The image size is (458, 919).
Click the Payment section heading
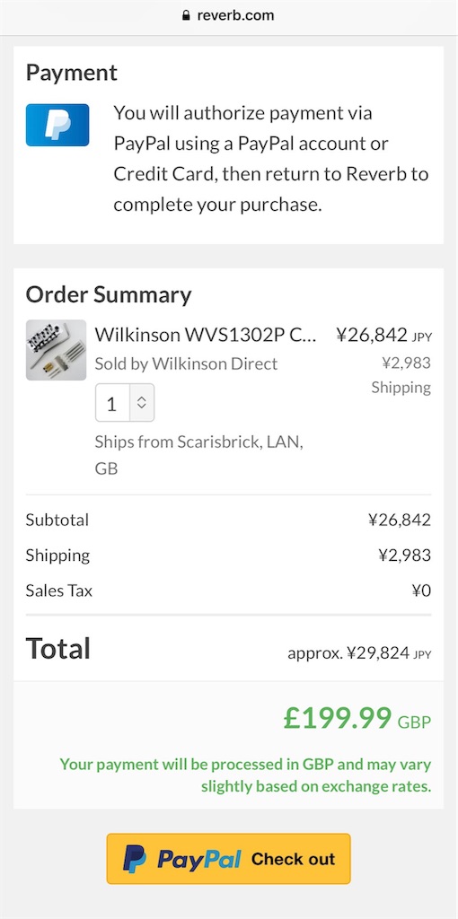click(72, 73)
